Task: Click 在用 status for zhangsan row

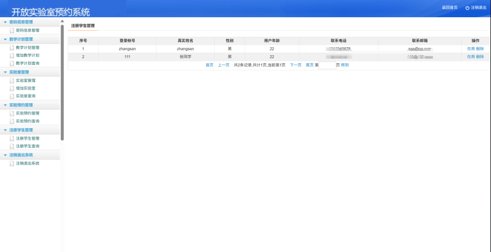Action: (x=471, y=49)
